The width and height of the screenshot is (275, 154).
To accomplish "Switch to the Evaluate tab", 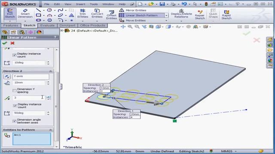I will 47,26.
